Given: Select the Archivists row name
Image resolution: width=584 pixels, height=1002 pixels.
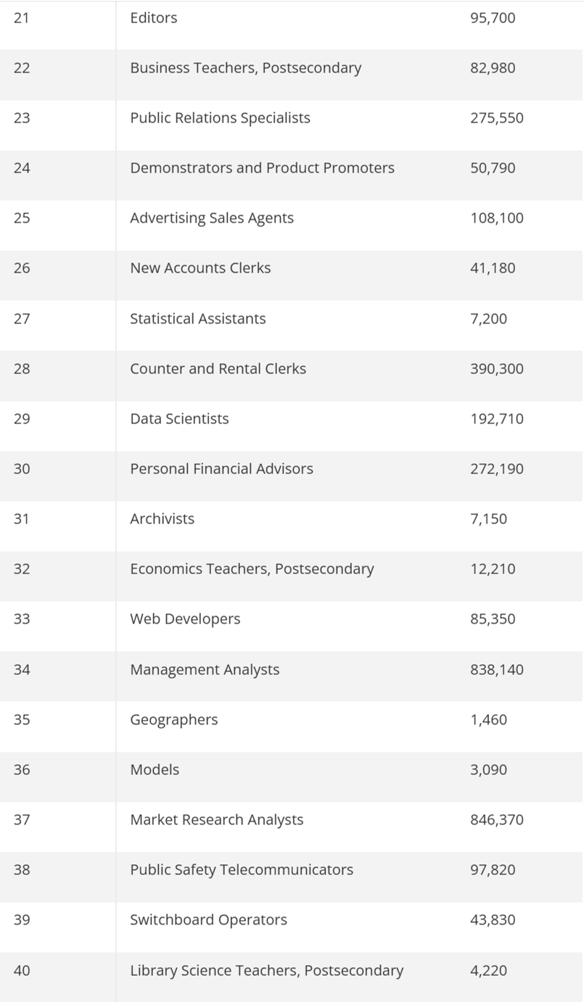Looking at the screenshot, I should coord(162,519).
